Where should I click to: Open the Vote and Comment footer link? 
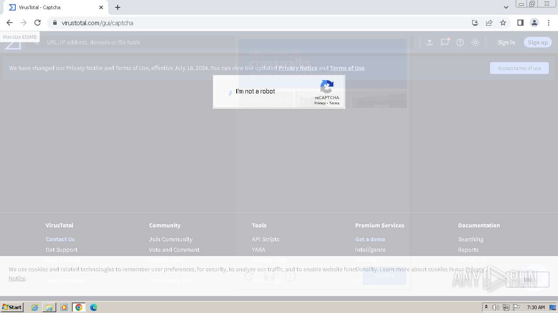[x=174, y=250]
